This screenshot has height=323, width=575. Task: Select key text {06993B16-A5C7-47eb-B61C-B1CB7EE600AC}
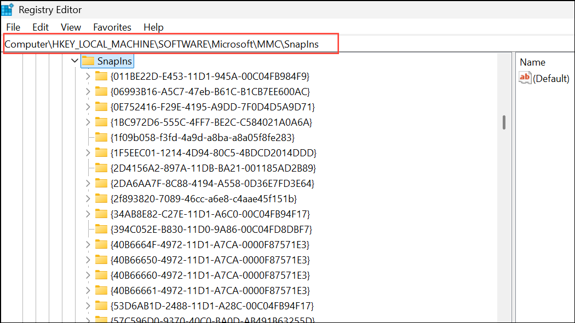210,91
